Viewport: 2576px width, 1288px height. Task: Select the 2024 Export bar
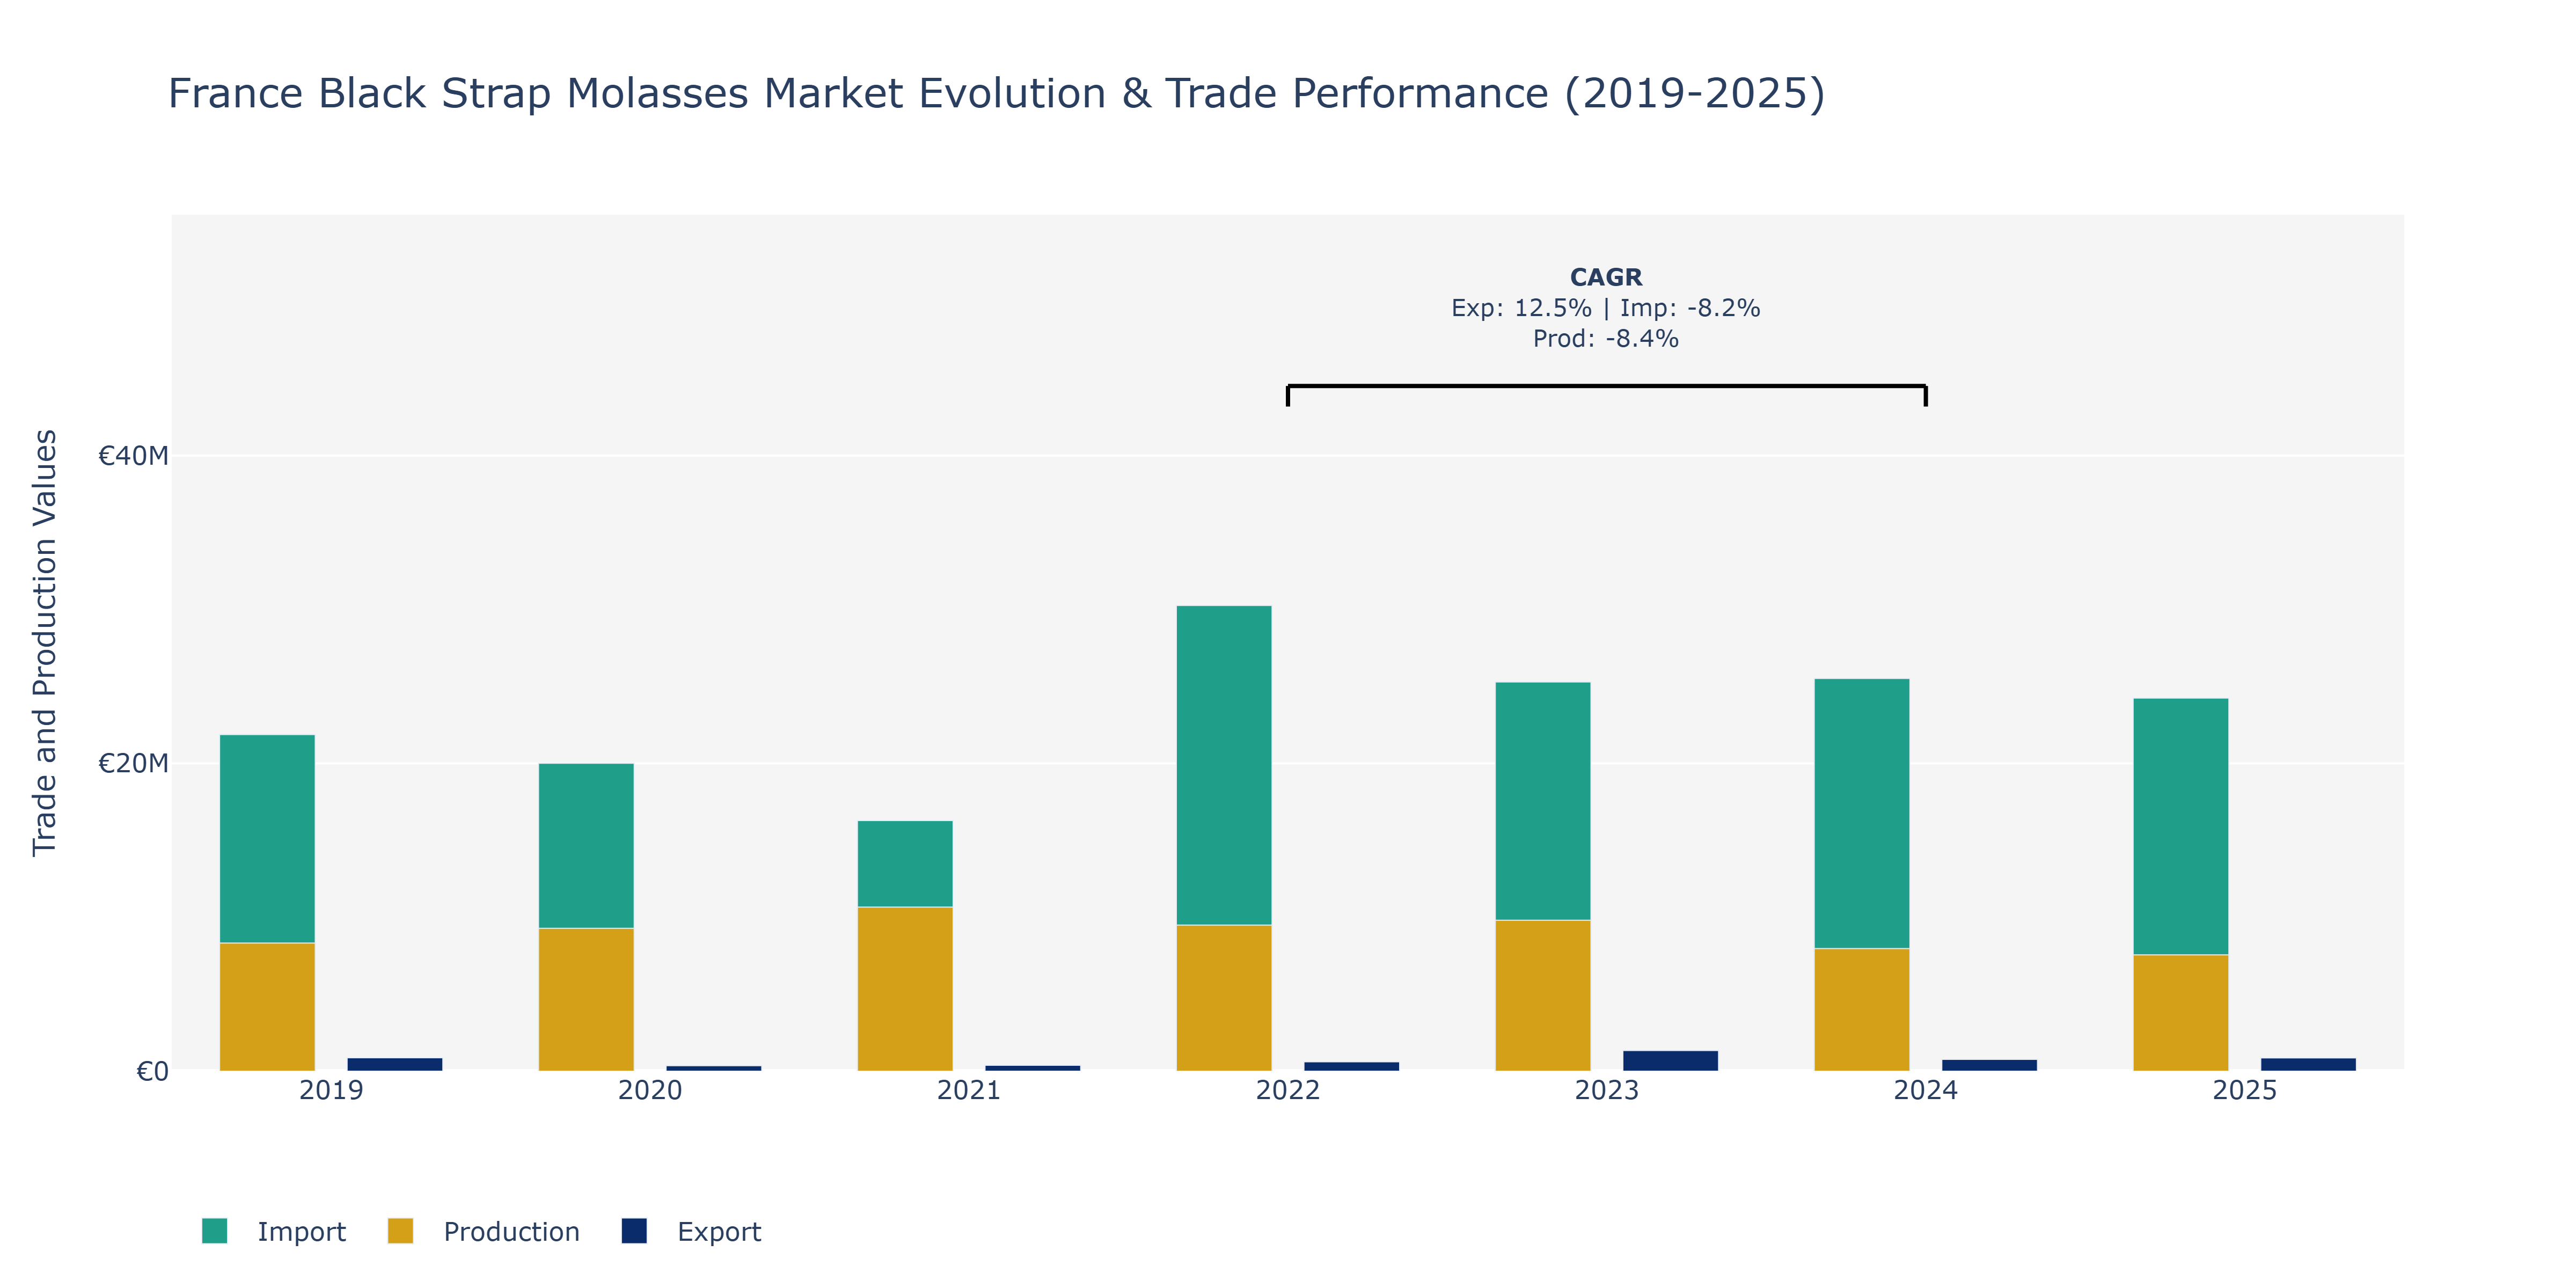[1990, 1065]
